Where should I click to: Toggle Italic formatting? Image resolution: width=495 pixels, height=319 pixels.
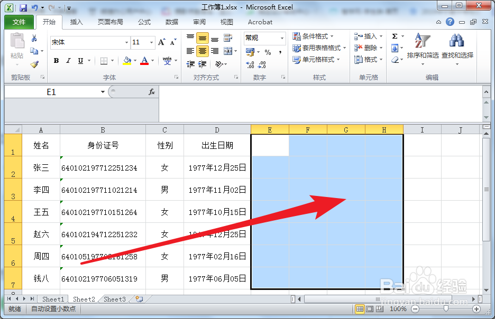(68, 61)
